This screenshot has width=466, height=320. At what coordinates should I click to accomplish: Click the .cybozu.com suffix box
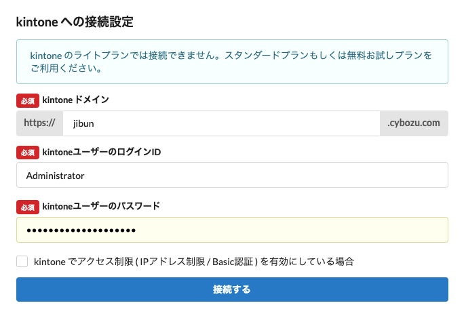click(414, 123)
